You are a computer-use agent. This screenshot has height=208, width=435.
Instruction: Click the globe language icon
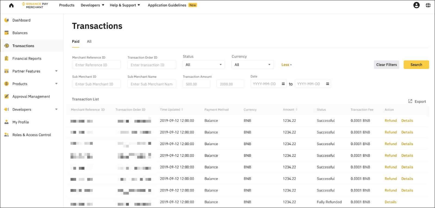pos(428,5)
